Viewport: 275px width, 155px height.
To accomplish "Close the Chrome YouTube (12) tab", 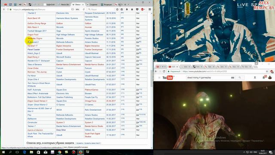I will coord(177,67).
